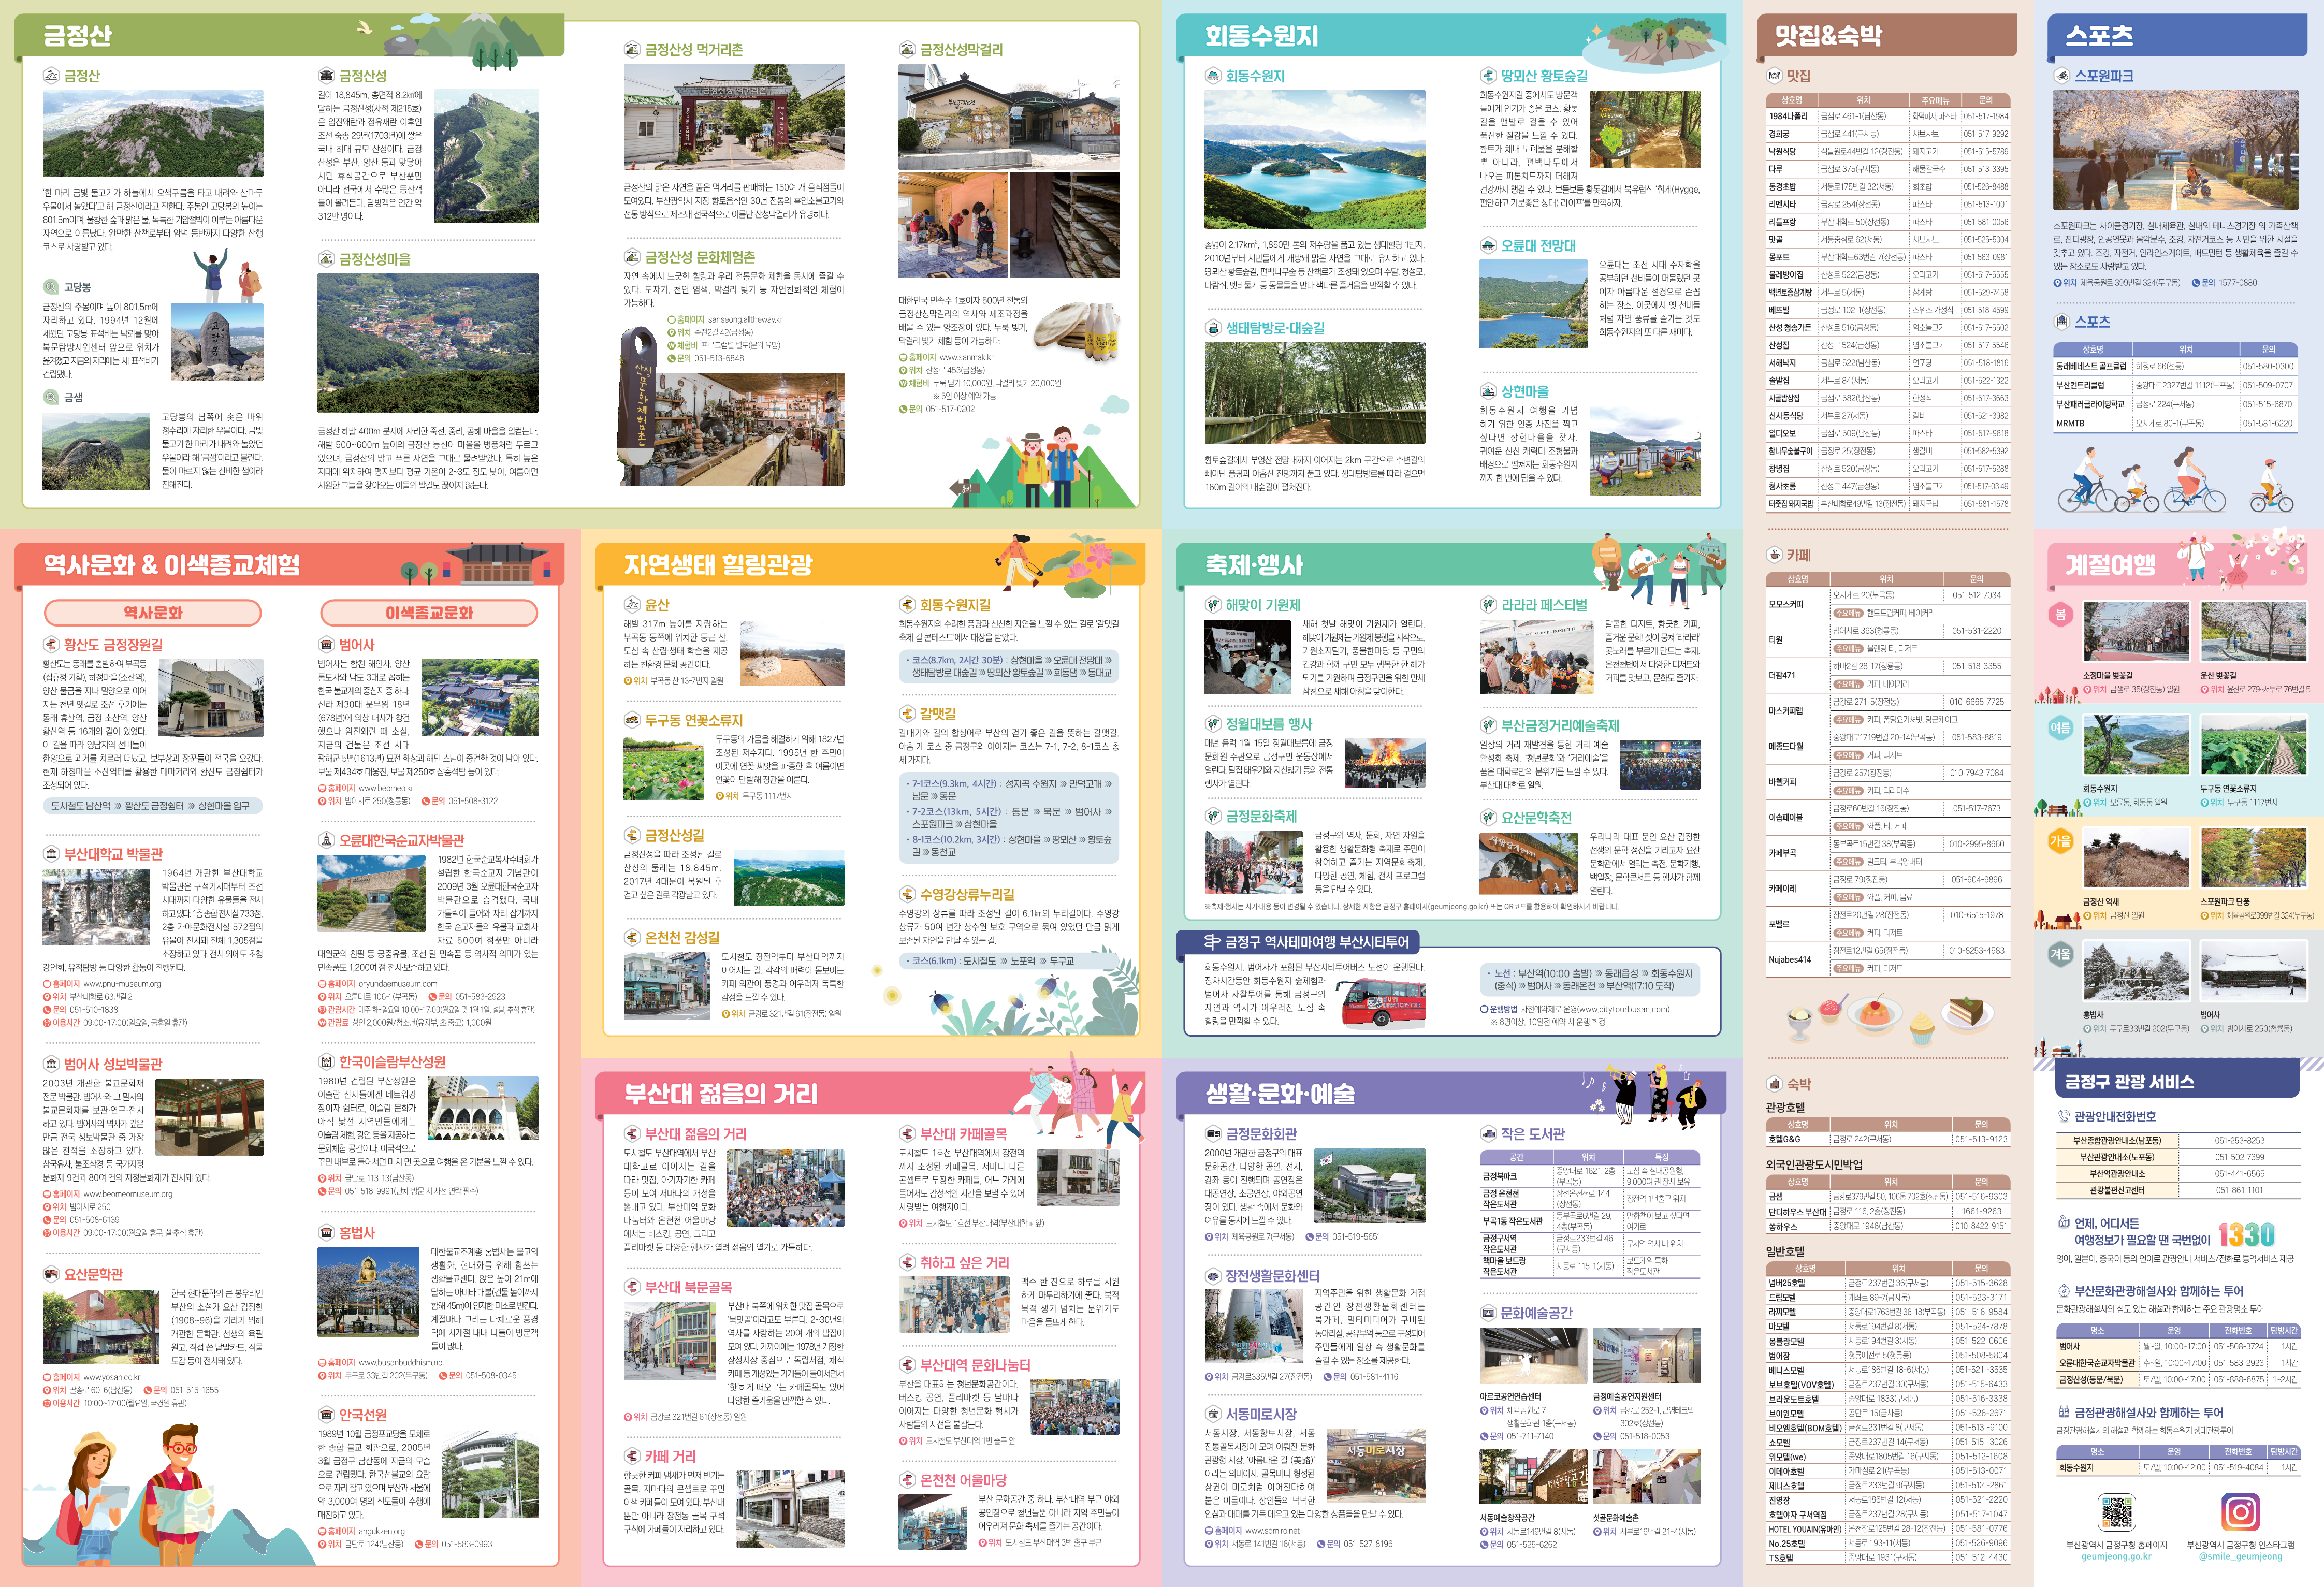Click the signpost icon beside 금정구 역사테마여행 부산시티투어
Image resolution: width=2324 pixels, height=1587 pixels.
tap(1212, 942)
